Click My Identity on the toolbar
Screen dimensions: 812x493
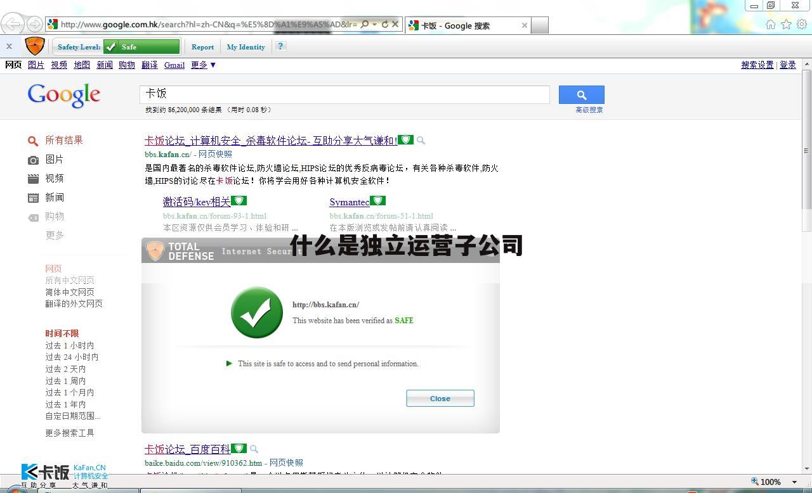click(x=246, y=47)
